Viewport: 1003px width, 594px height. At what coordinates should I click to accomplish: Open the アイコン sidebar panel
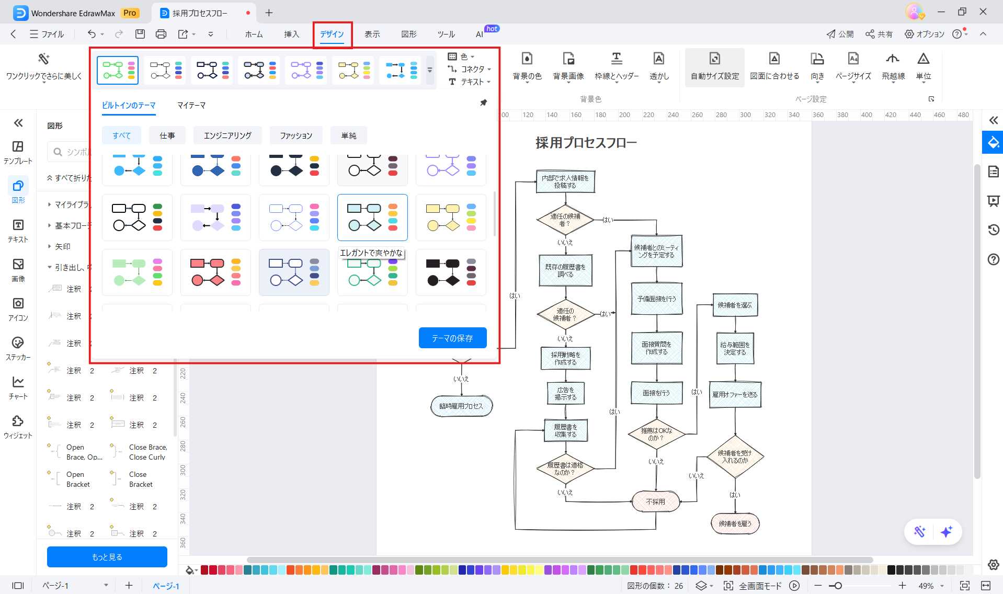[x=18, y=309]
